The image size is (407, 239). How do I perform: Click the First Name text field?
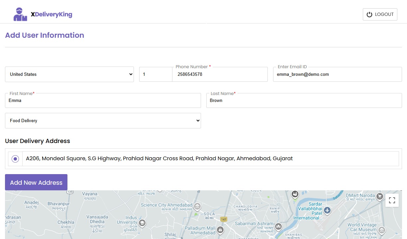click(103, 101)
